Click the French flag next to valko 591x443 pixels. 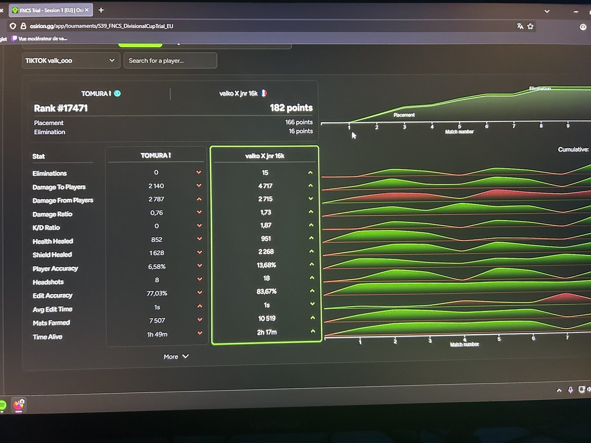[263, 93]
